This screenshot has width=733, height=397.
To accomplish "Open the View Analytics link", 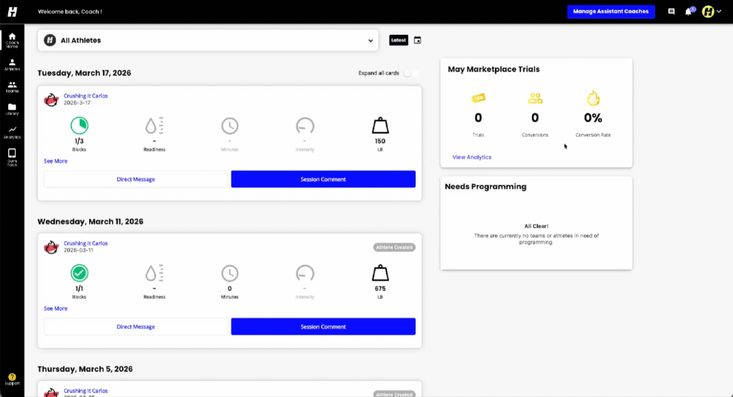I will (x=471, y=158).
